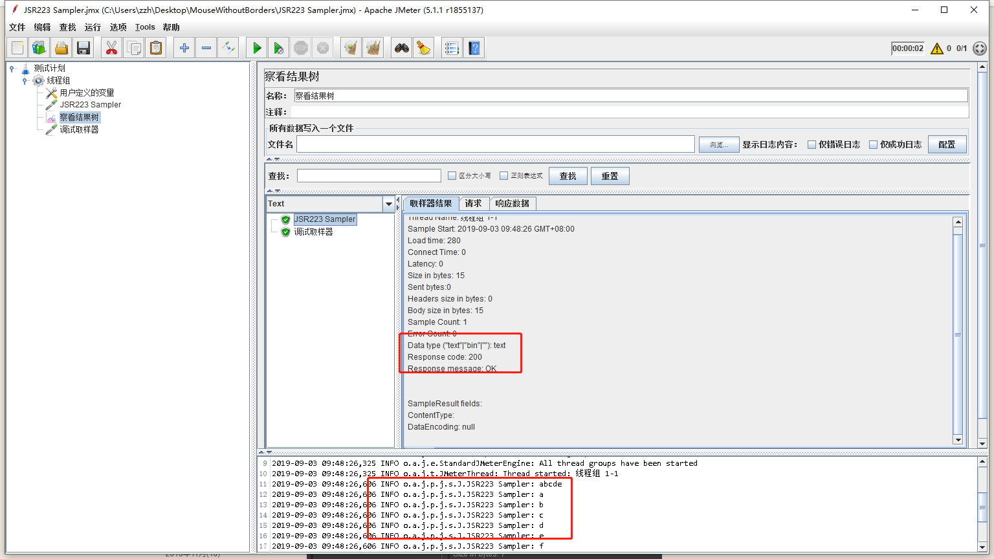Open Search binoculars icon
The height and width of the screenshot is (559, 994).
(x=402, y=48)
